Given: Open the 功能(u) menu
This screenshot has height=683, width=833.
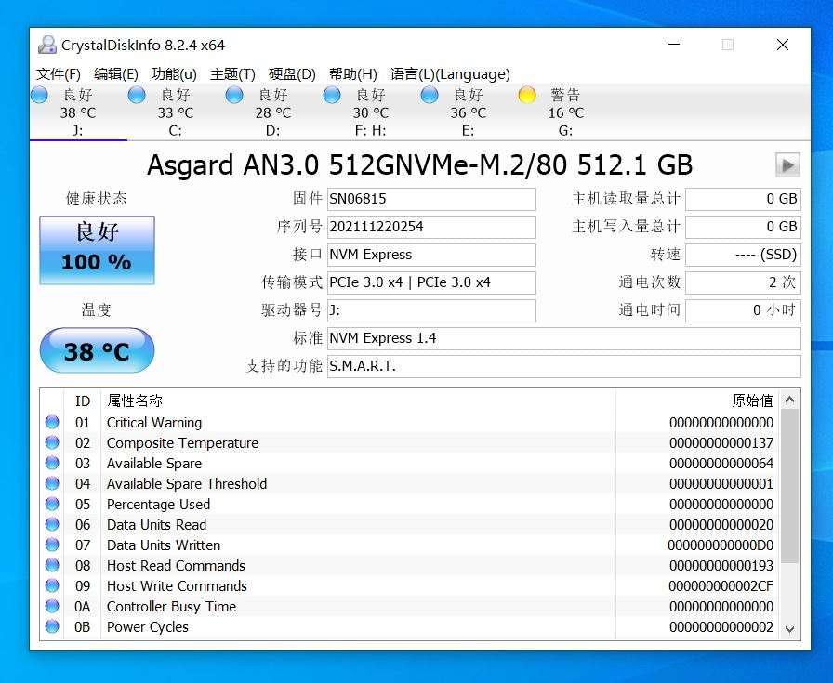Looking at the screenshot, I should coord(174,73).
